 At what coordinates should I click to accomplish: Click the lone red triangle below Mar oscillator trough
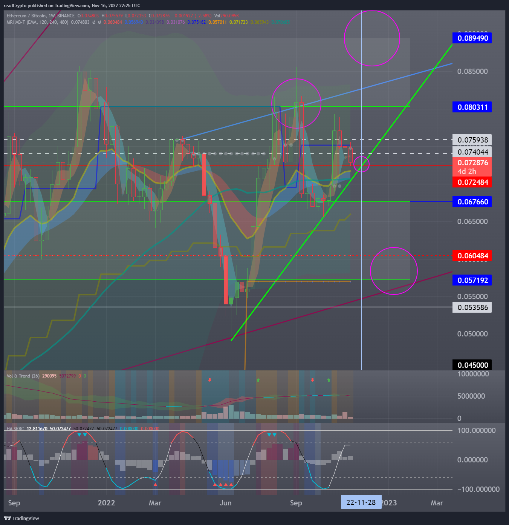[155, 484]
